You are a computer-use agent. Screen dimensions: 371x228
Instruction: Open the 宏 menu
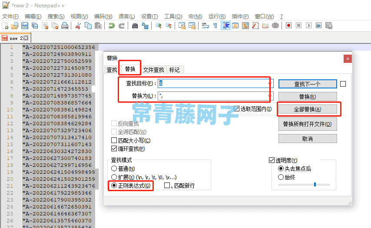point(195,16)
